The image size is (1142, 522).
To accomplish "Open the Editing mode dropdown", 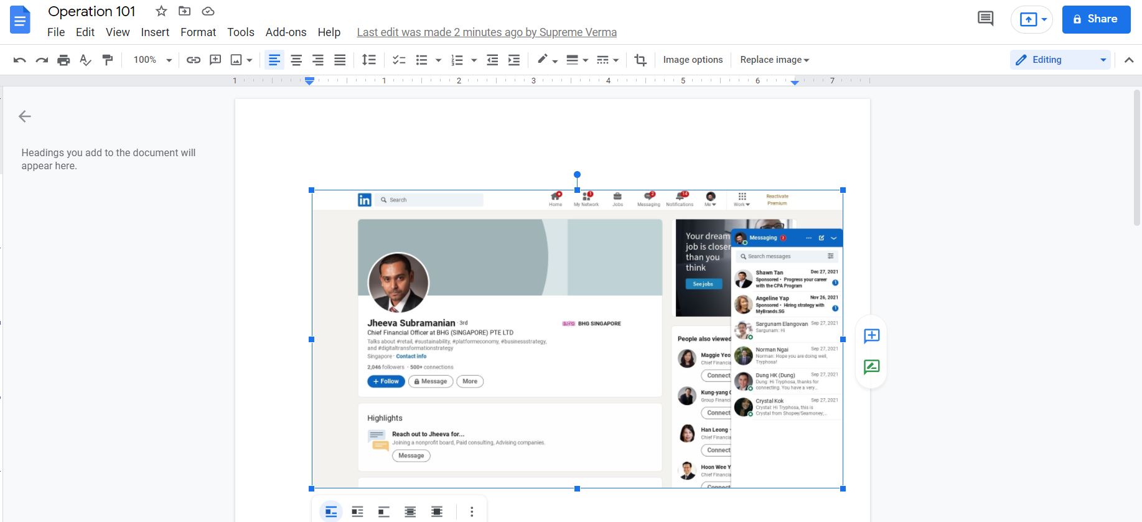I will pos(1060,60).
